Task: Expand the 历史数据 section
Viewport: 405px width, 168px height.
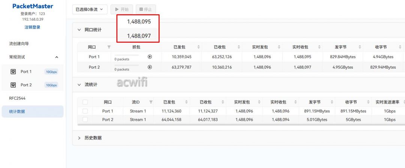Action: 79,138
